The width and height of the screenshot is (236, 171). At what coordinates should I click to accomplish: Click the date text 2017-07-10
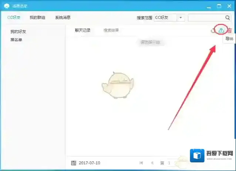(x=90, y=163)
